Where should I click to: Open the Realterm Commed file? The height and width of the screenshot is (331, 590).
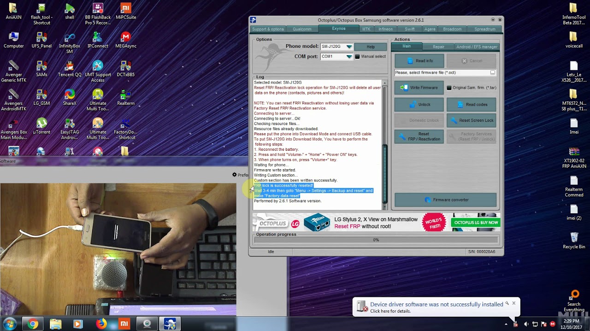coord(574,186)
